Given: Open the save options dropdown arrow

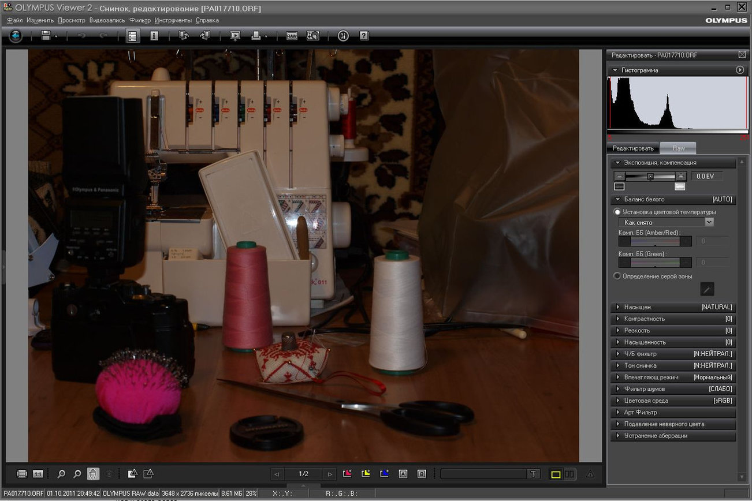Looking at the screenshot, I should (56, 36).
